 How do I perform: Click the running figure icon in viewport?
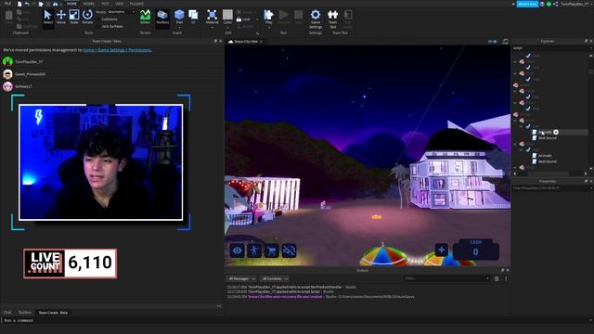(x=254, y=250)
